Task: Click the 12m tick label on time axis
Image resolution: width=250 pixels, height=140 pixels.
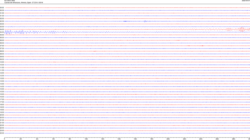Action: pyautogui.click(x=103, y=139)
